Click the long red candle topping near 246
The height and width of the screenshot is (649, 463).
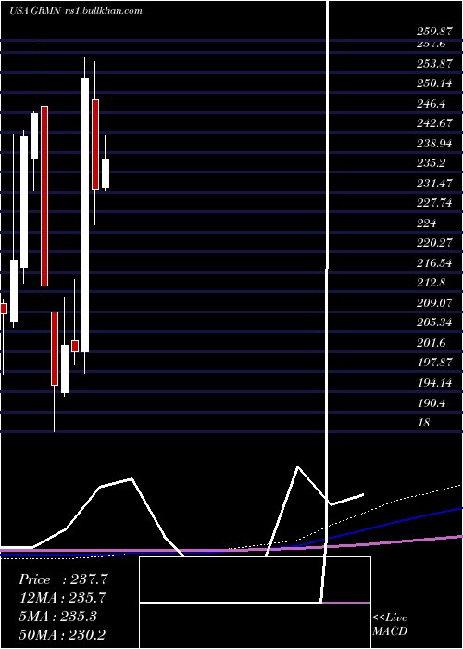(44, 196)
